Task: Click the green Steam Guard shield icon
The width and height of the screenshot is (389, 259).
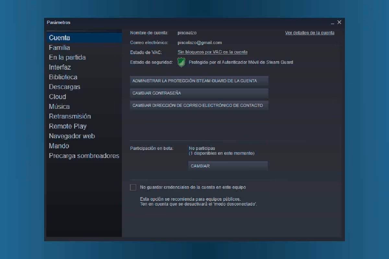Action: (x=181, y=62)
